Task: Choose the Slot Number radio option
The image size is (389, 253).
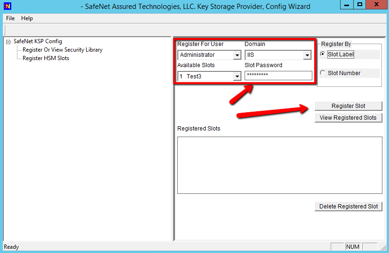Action: (322, 73)
